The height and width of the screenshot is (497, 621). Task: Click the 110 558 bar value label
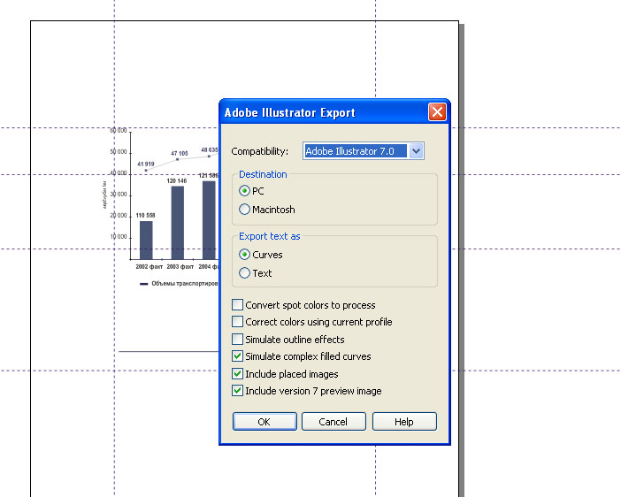(x=145, y=216)
